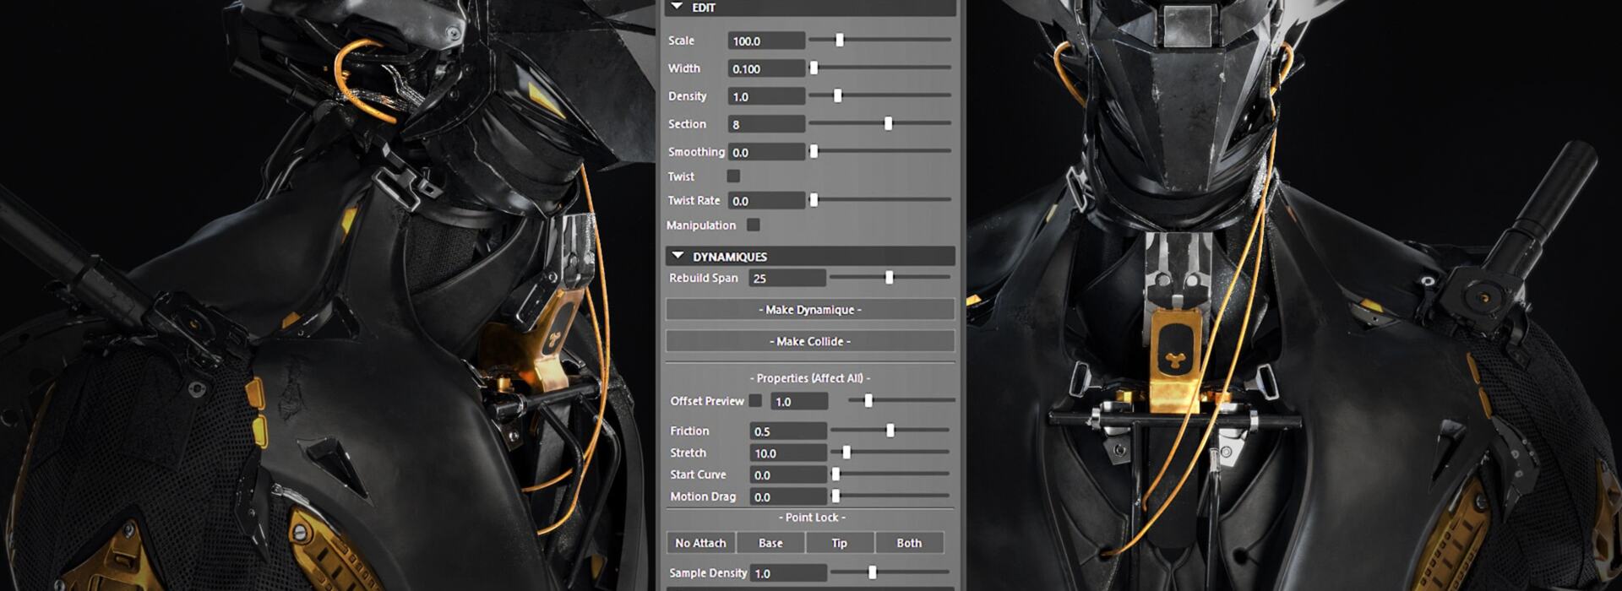Click the Start Curve value field

788,474
